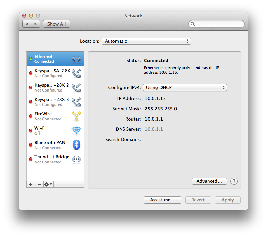Click the Revert button
The height and width of the screenshot is (237, 267).
point(198,200)
